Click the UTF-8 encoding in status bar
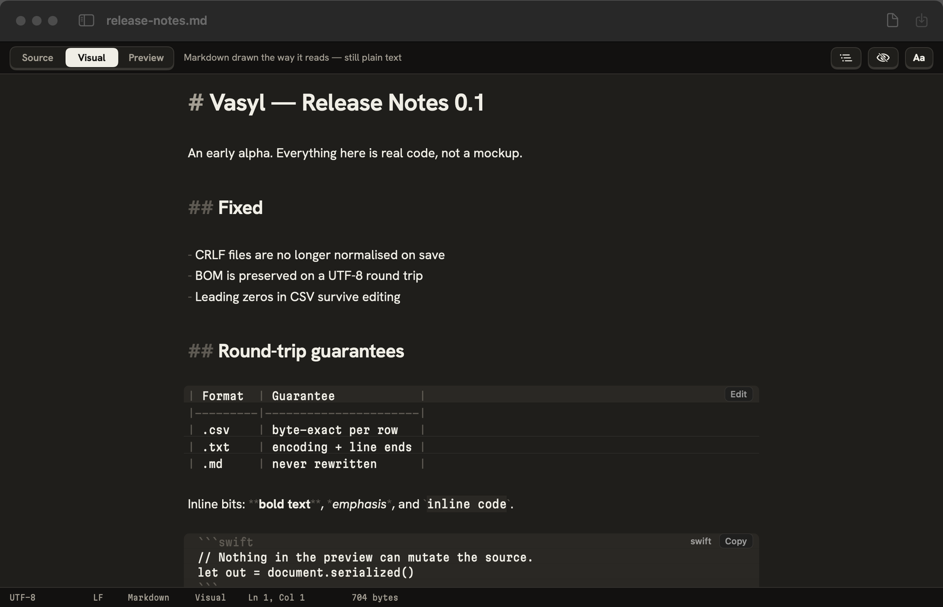 click(x=22, y=597)
